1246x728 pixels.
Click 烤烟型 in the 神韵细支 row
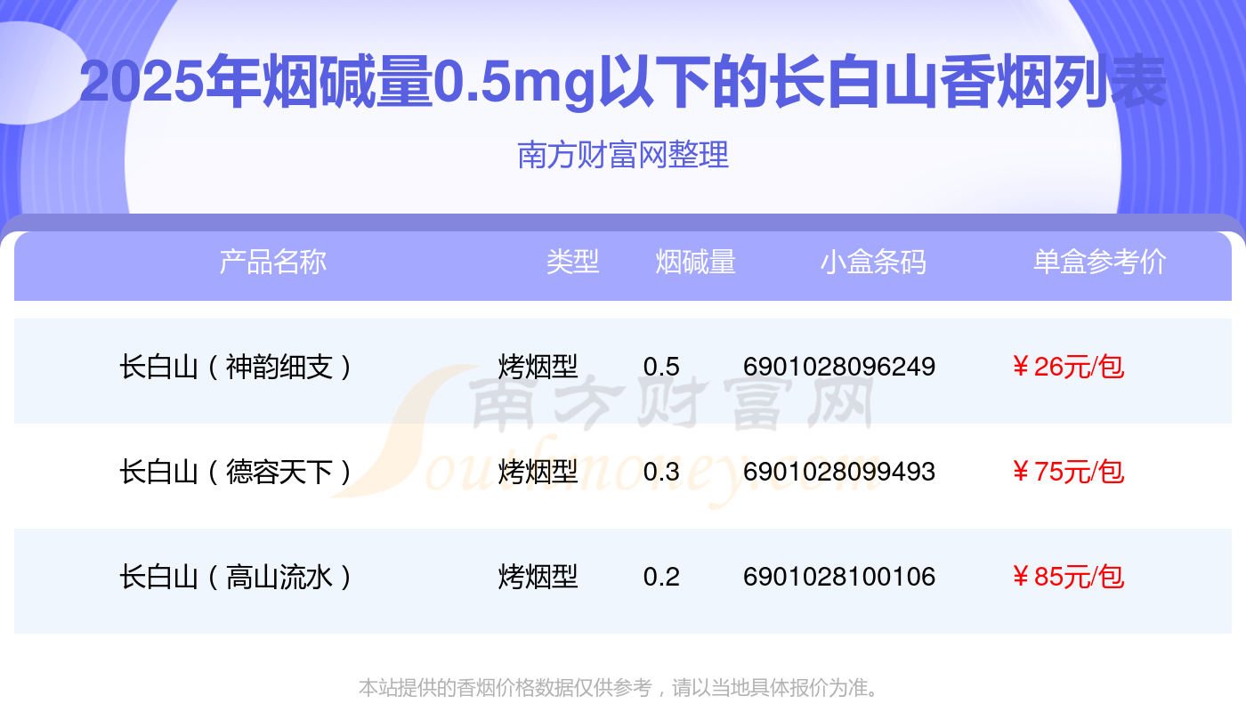tap(538, 367)
